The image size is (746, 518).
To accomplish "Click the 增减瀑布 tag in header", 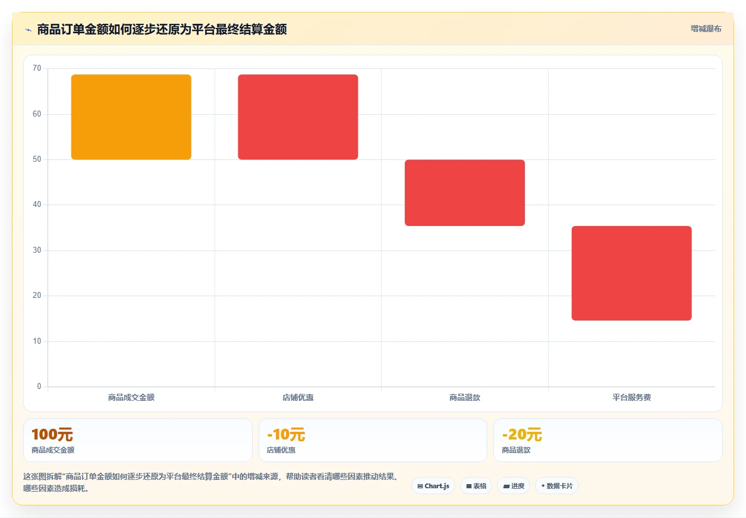I will 706,29.
